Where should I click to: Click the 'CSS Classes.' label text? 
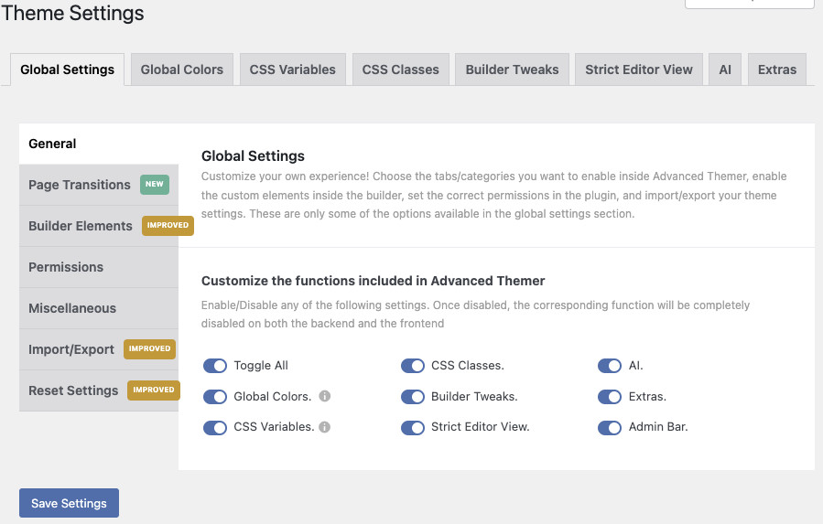point(468,366)
